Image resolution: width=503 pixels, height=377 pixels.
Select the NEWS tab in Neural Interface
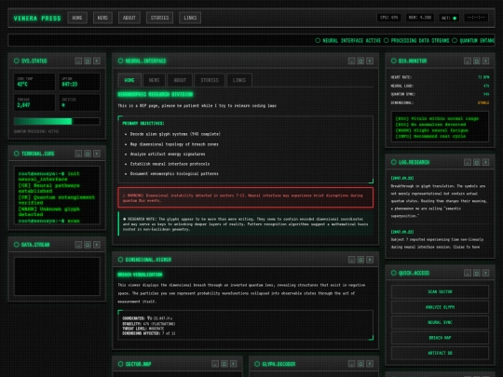pyautogui.click(x=154, y=80)
